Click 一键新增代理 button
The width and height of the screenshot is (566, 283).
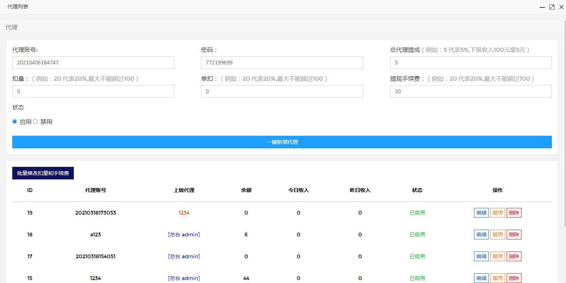tap(282, 142)
